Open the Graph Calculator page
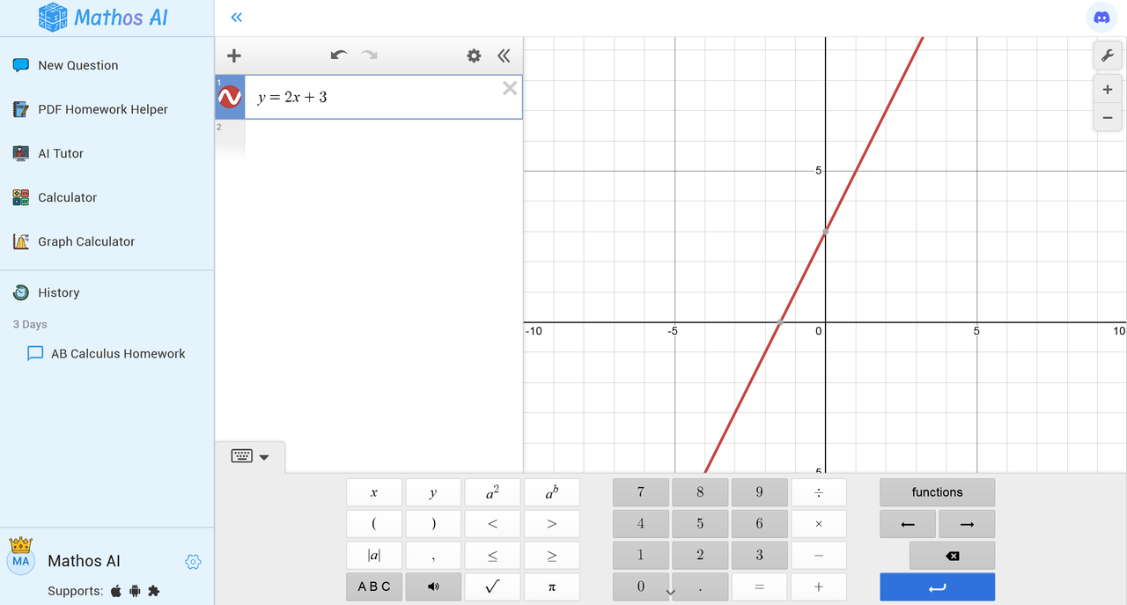This screenshot has height=605, width=1127. tap(86, 241)
